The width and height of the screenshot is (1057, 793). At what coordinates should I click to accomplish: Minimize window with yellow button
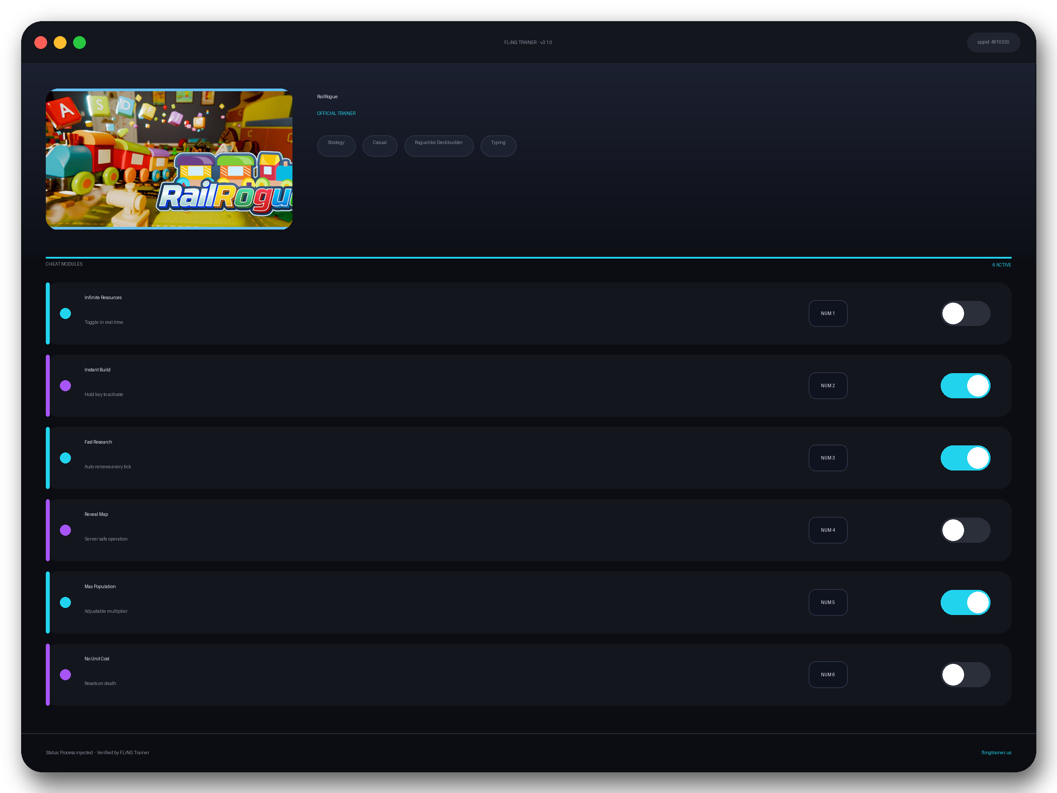(60, 43)
